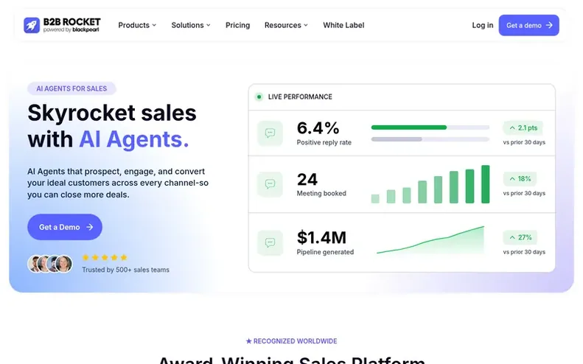Click the arrow icon in header Get a demo button

pos(549,25)
